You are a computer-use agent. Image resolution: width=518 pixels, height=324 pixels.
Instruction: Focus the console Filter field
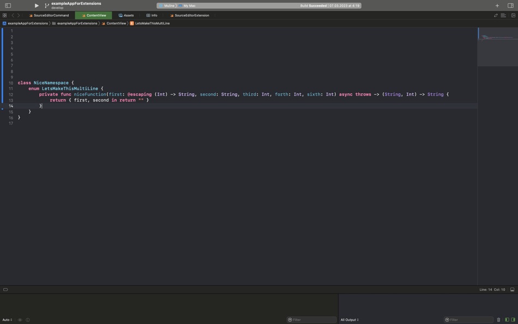(x=468, y=320)
